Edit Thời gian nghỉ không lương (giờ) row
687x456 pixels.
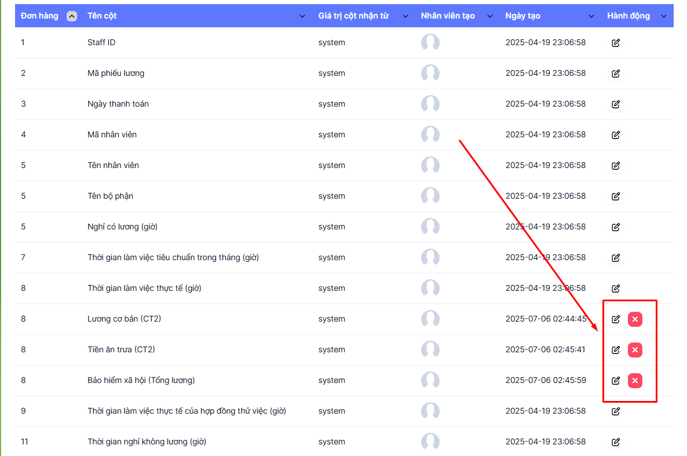[616, 442]
